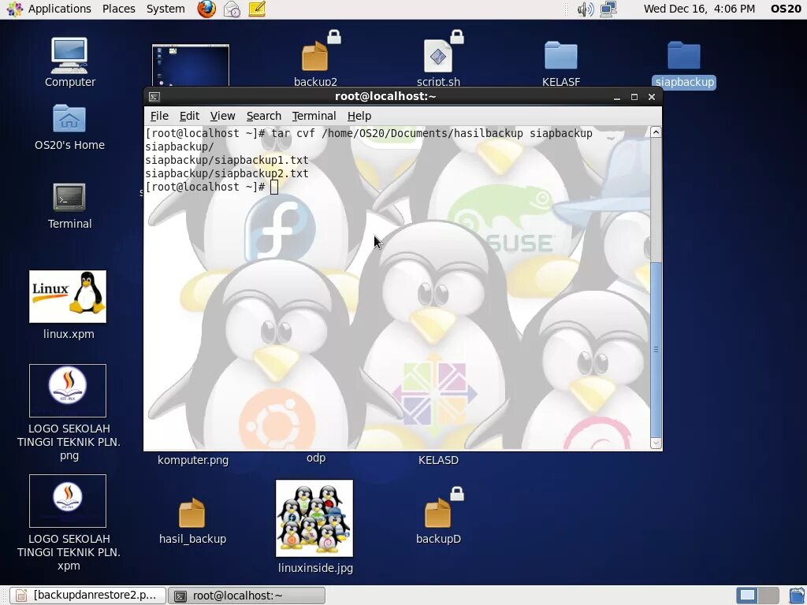Select the screenshot thumbnail behind terminal

(191, 65)
